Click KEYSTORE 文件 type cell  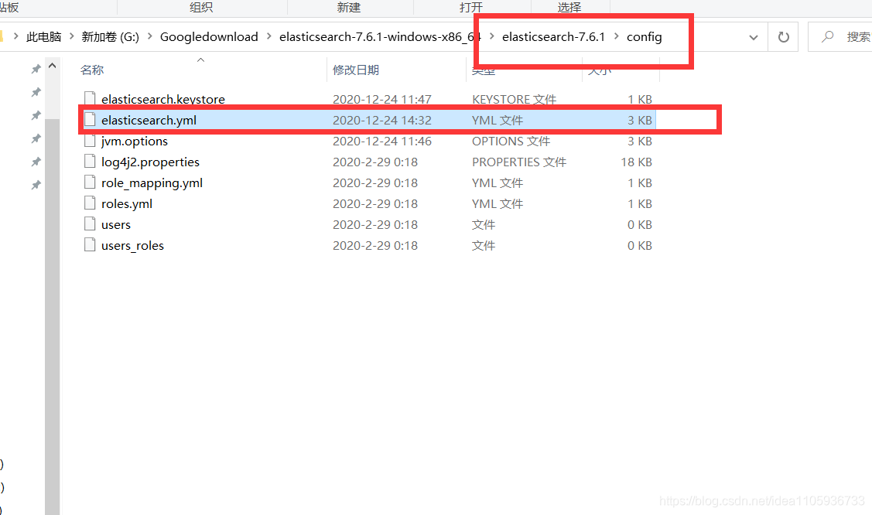(514, 99)
